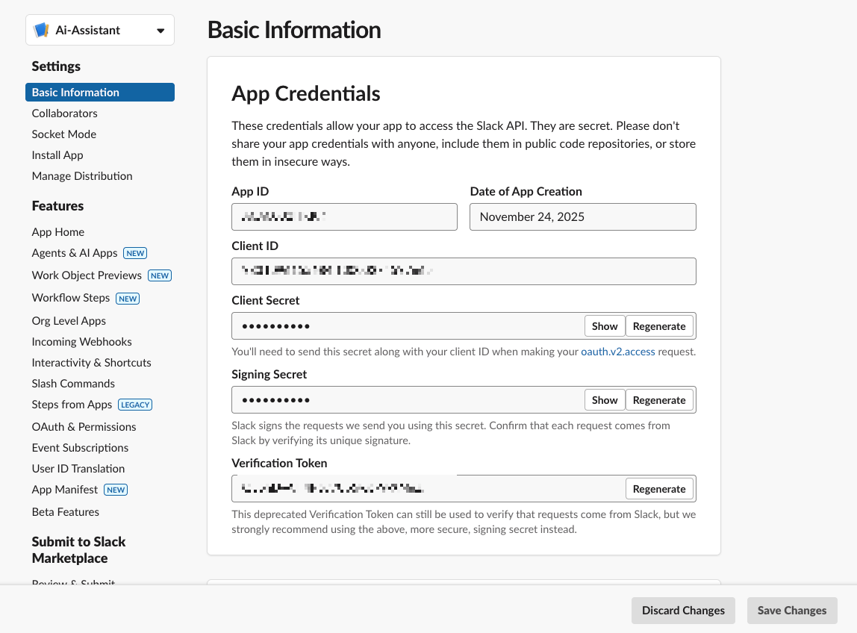Regenerate the Client Secret

(659, 326)
